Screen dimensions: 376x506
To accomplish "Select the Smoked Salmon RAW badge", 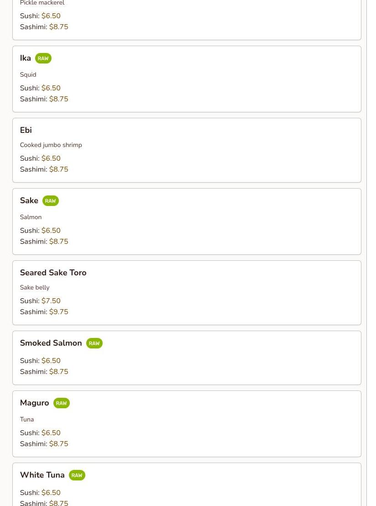I will [94, 343].
